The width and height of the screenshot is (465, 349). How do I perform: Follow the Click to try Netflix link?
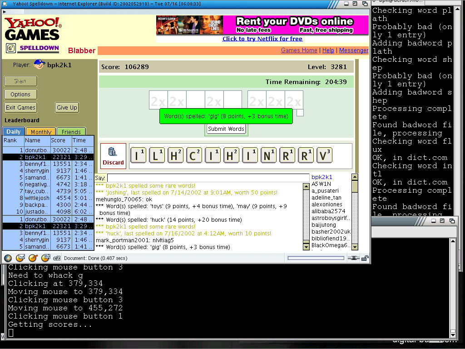click(262, 39)
